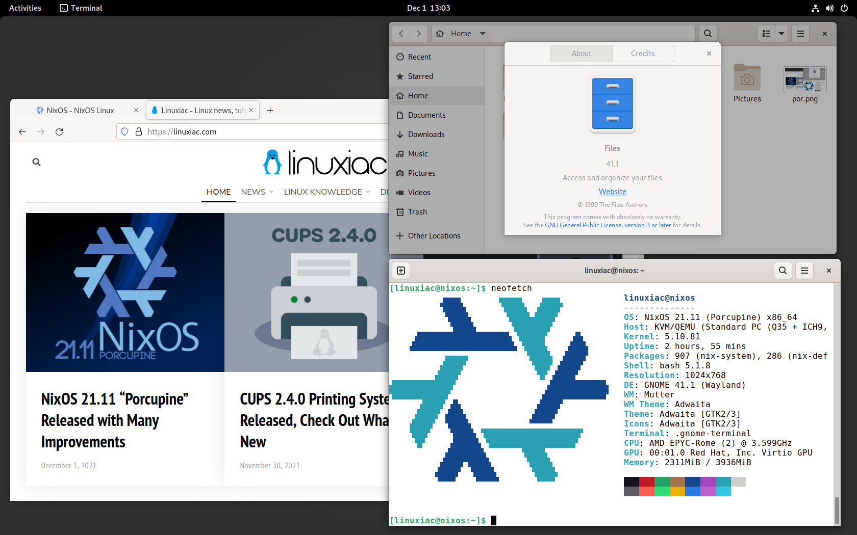Viewport: 857px width, 535px height.
Task: Select the Pictures folder icon in Files
Action: 747,78
